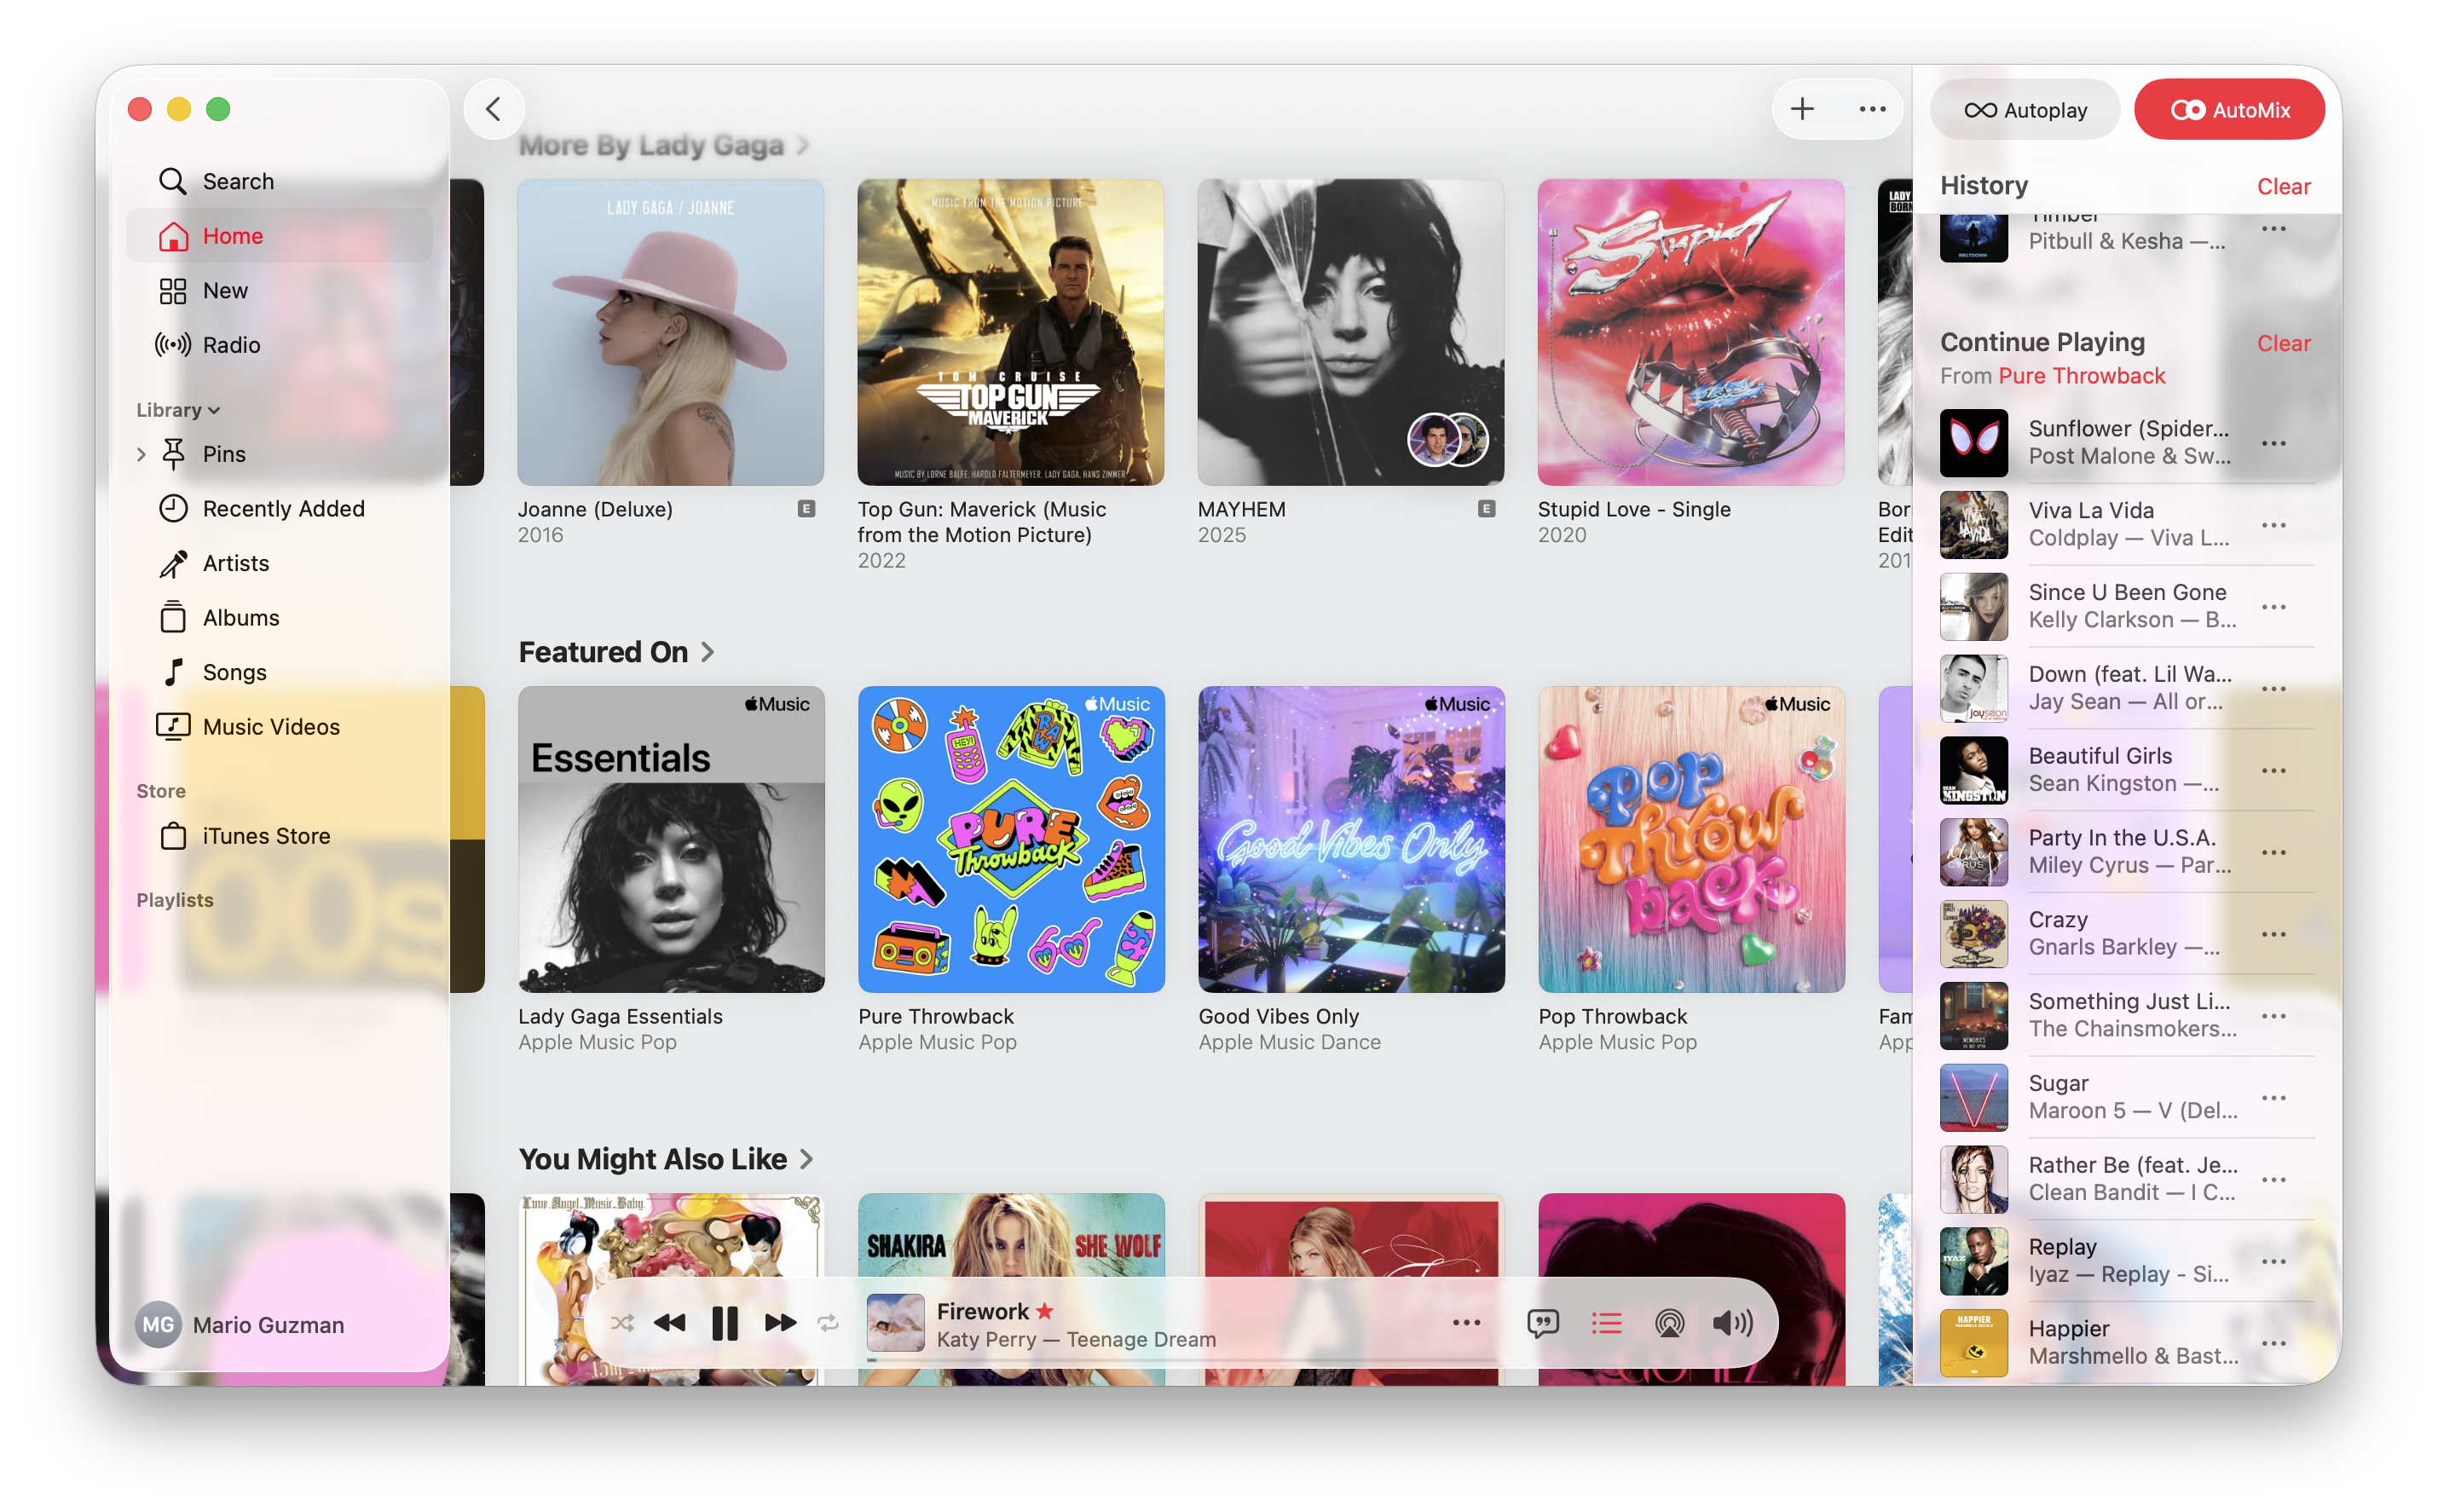Open Lady Gaga Essentials playlist

[671, 839]
